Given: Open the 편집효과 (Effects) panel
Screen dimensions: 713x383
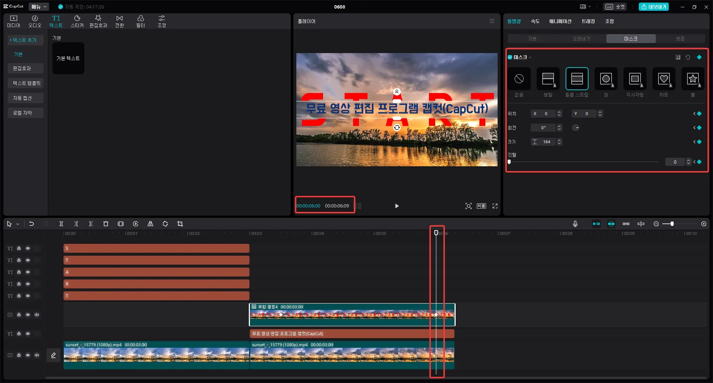Looking at the screenshot, I should [x=98, y=22].
